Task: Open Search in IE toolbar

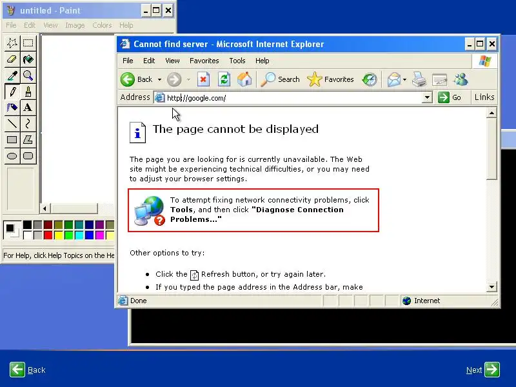Action: pyautogui.click(x=280, y=79)
